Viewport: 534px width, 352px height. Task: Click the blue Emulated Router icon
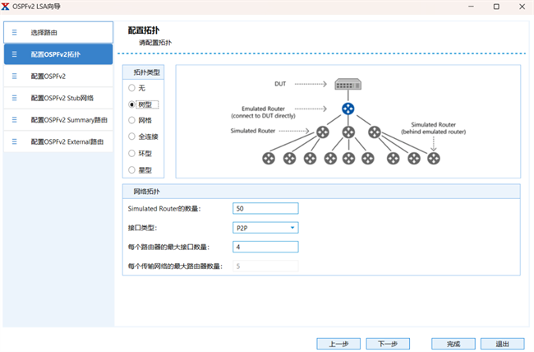pos(348,109)
